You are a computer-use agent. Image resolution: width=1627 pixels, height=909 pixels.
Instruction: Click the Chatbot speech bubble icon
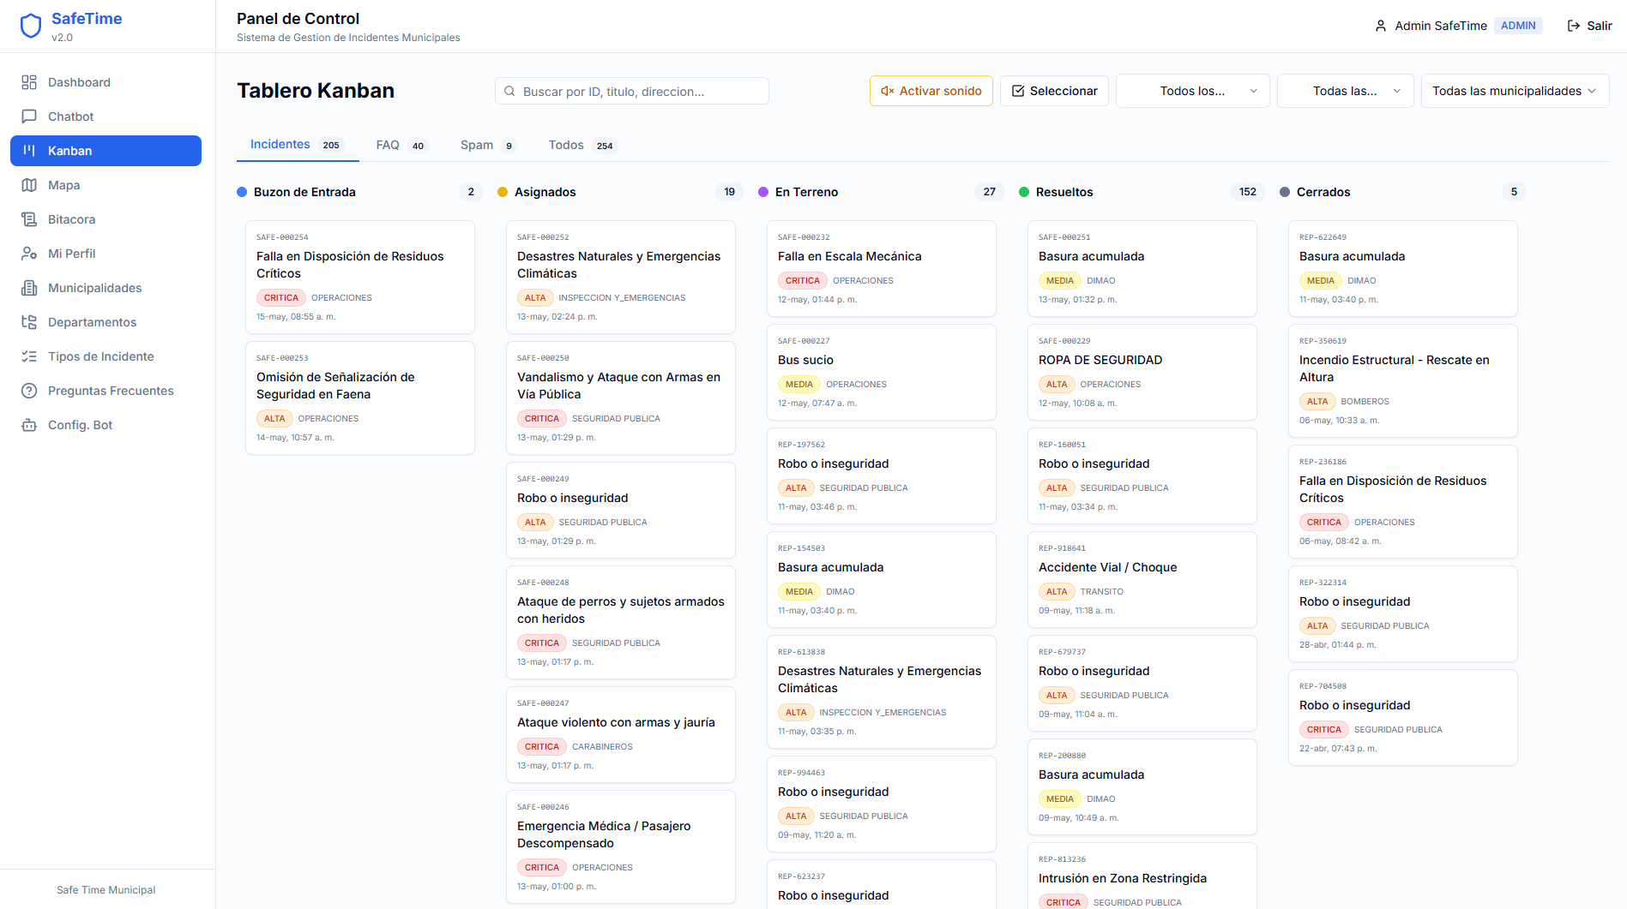click(x=29, y=117)
